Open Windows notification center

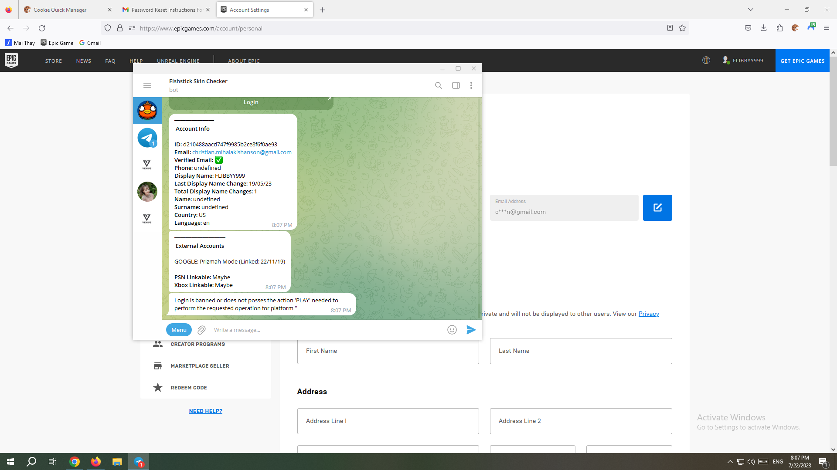tap(823, 462)
